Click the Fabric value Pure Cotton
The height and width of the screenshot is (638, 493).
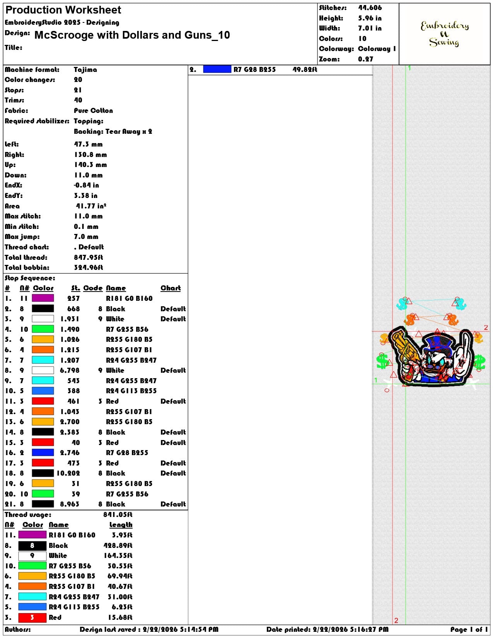[94, 111]
